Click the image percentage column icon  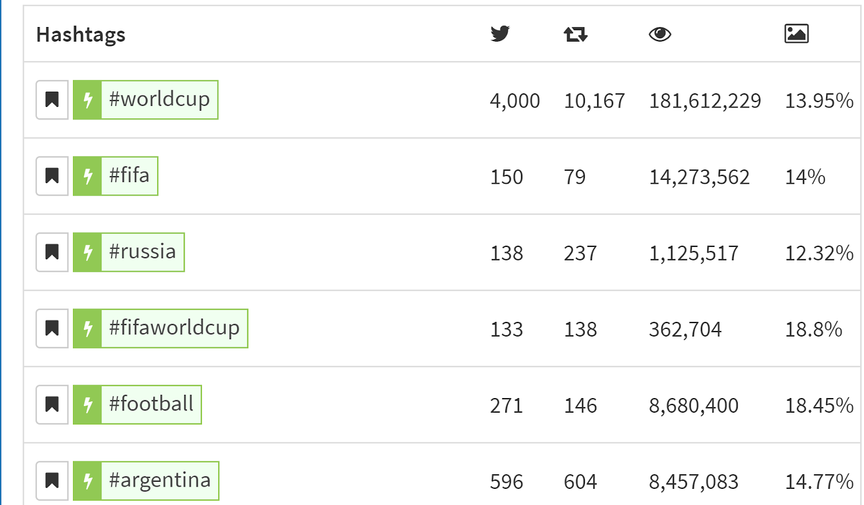pos(796,33)
